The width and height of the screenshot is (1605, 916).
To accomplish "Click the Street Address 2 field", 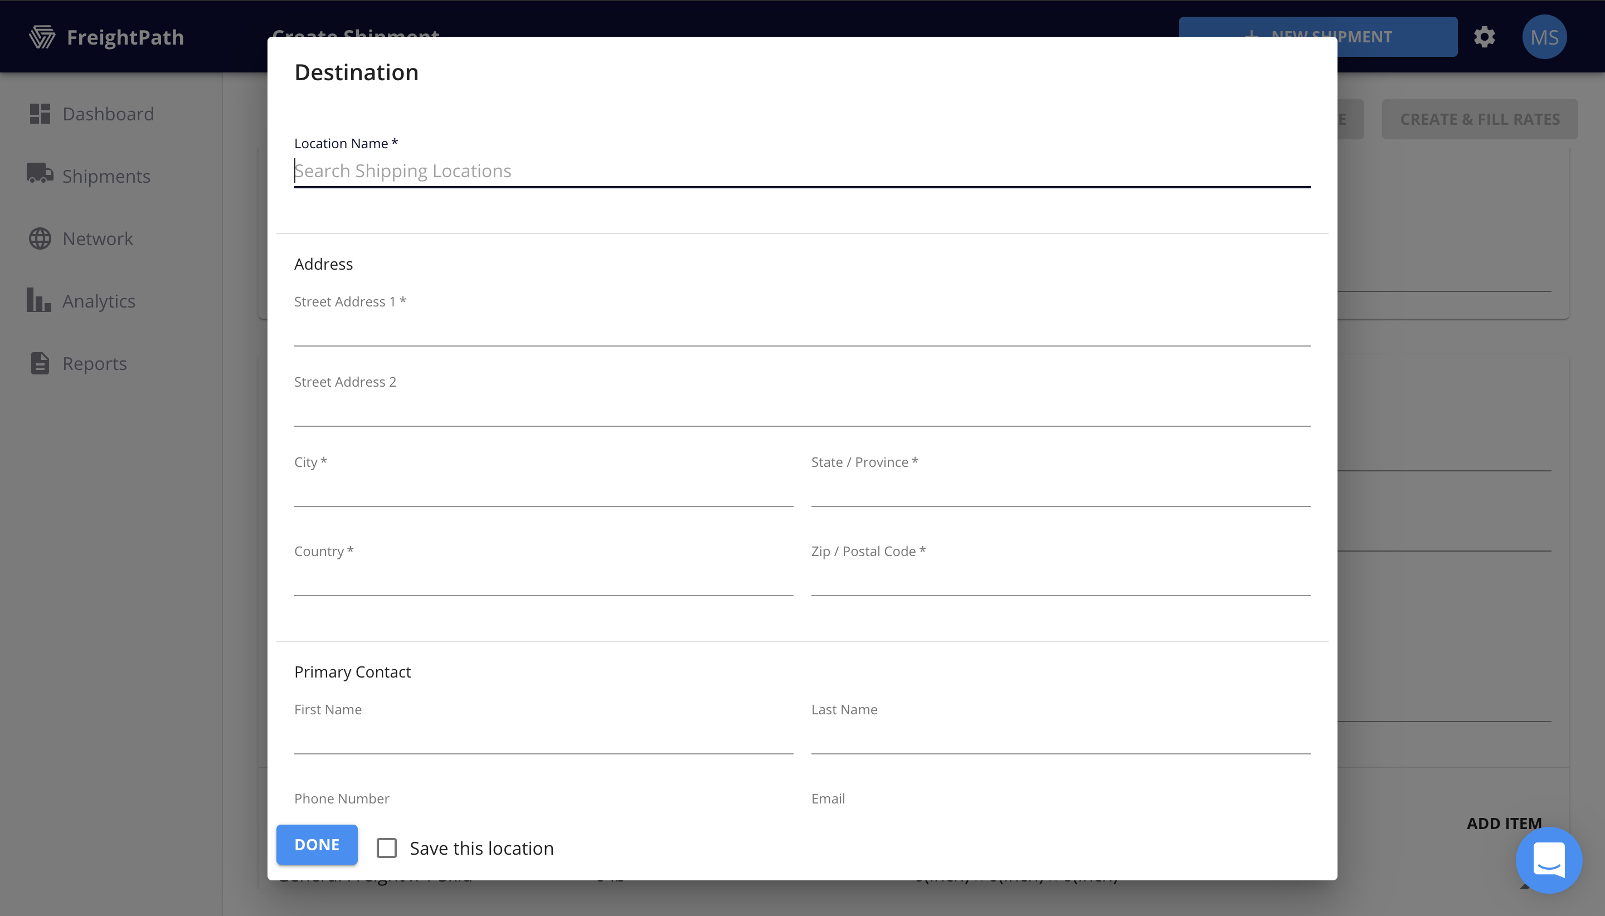I will point(802,410).
